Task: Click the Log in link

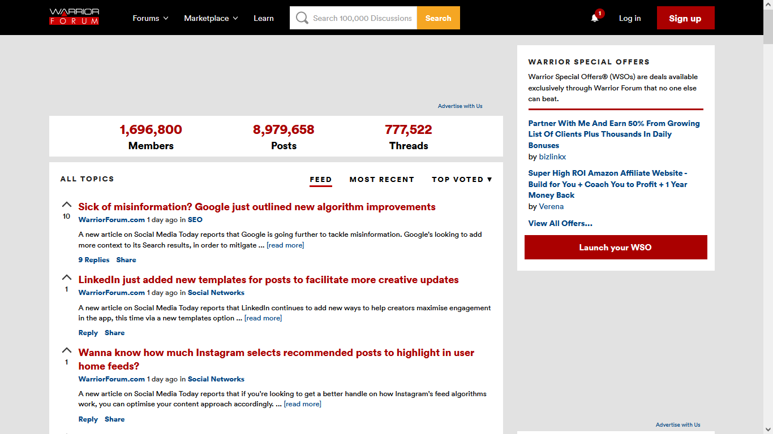Action: click(x=630, y=18)
